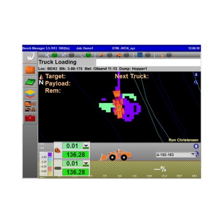This screenshot has height=223, width=223.
Task: Click the white message field beside Truck Loading
Action: click(148, 62)
